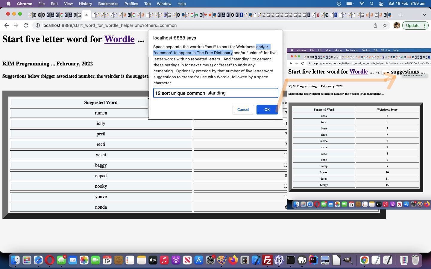Click the date and time in menu bar
This screenshot has width=431, height=269.
click(x=407, y=4)
